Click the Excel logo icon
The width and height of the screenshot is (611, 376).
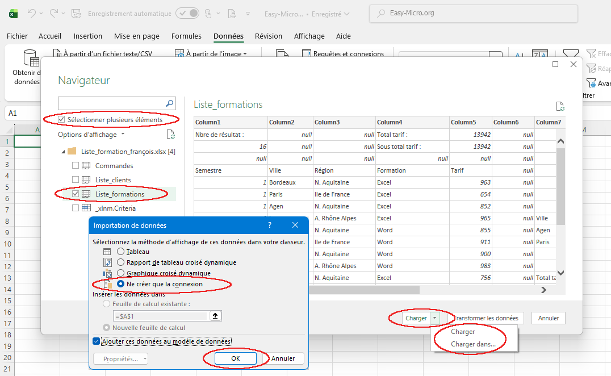click(x=12, y=13)
